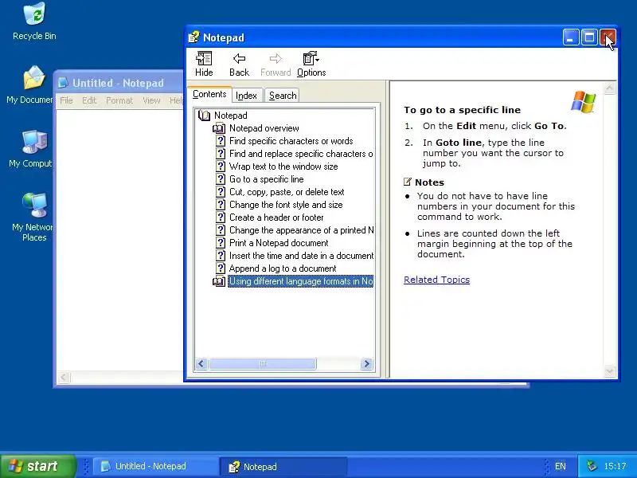
Task: Open Print a Notepad document topic
Action: pyautogui.click(x=279, y=243)
